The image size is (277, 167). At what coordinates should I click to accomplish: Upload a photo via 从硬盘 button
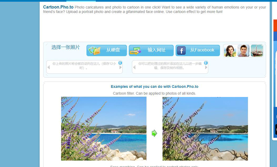pyautogui.click(x=107, y=50)
